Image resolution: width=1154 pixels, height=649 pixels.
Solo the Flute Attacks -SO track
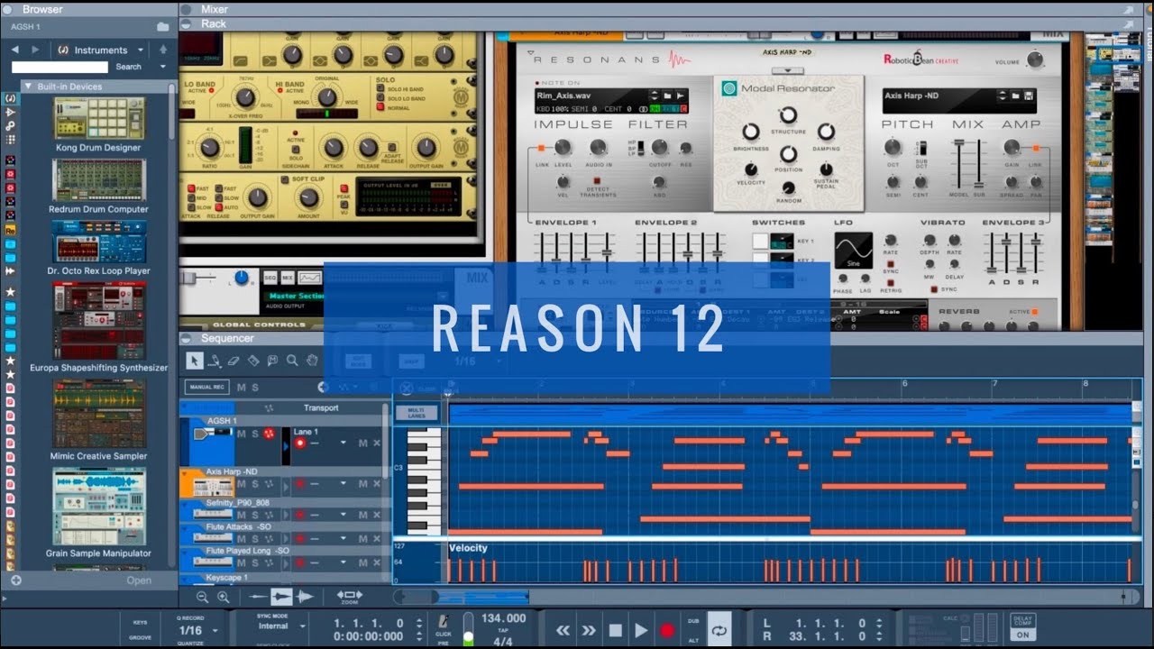point(254,538)
